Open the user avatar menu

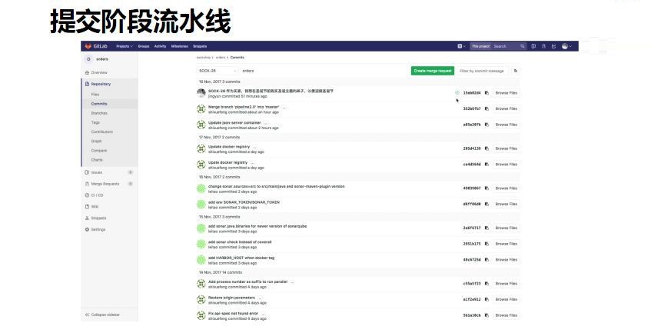pyautogui.click(x=567, y=46)
